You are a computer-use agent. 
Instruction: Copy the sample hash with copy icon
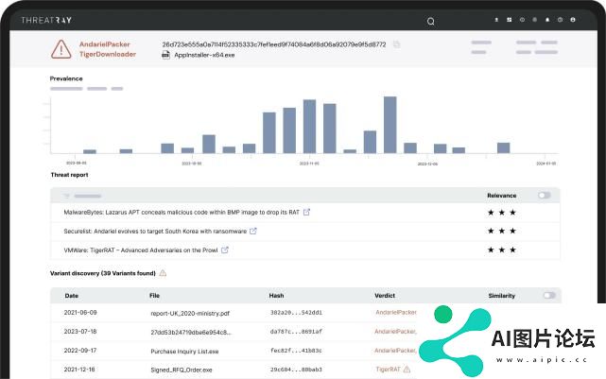tap(396, 44)
